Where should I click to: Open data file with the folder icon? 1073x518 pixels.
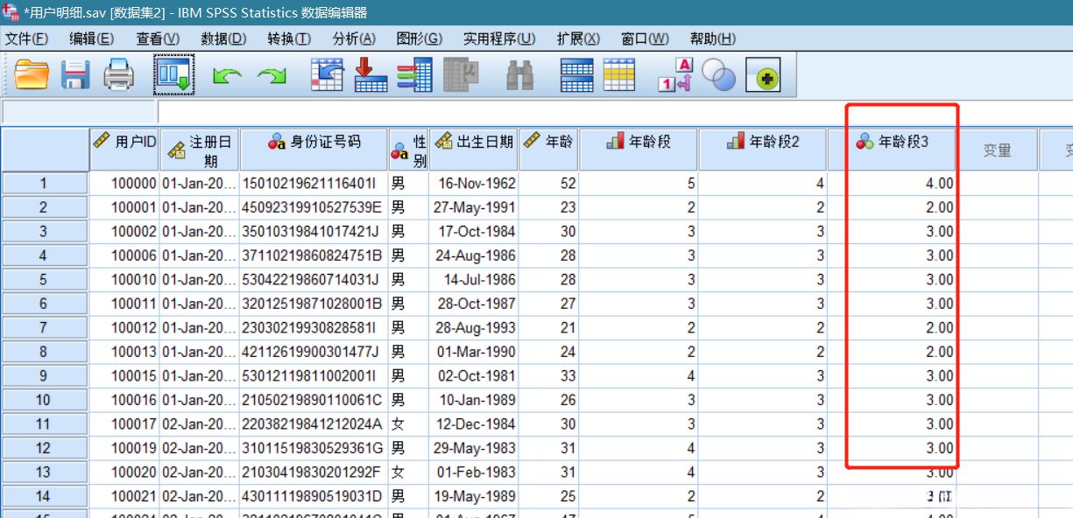32,75
